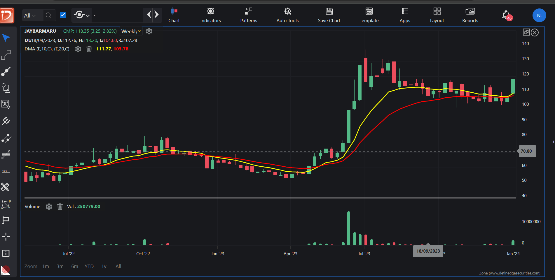Open the Reports section
The image size is (555, 280).
click(x=470, y=15)
